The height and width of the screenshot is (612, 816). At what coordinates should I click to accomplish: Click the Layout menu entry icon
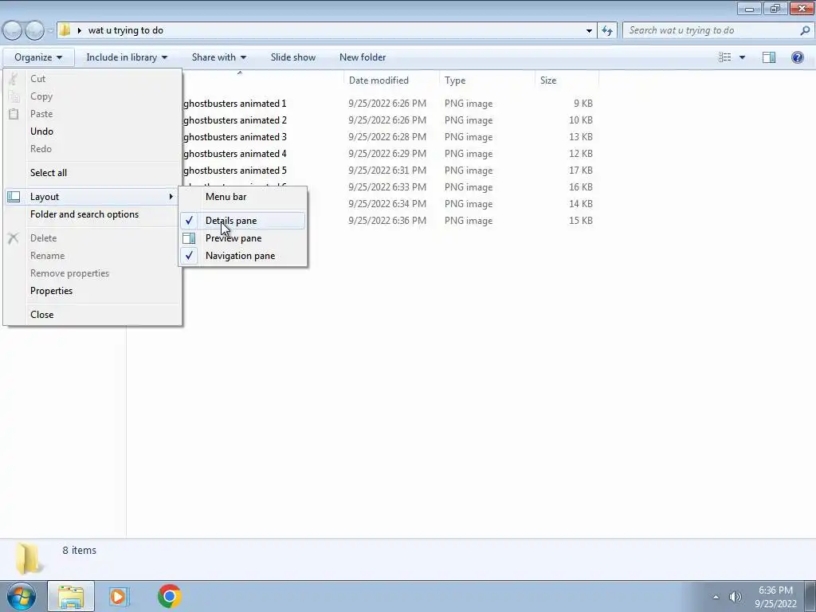point(14,197)
